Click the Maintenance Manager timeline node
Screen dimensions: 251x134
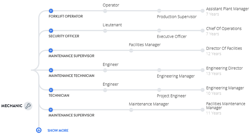[131, 110]
